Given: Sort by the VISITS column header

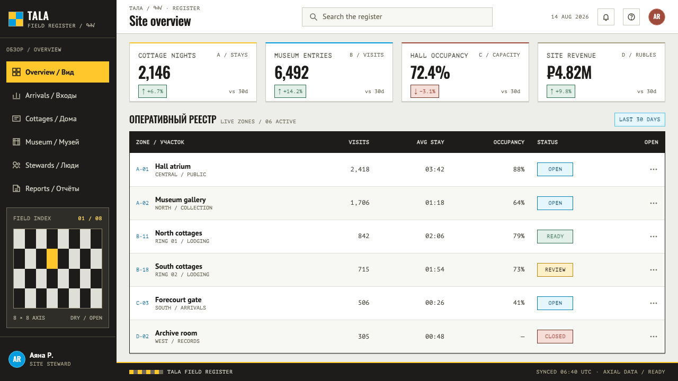Looking at the screenshot, I should point(359,142).
